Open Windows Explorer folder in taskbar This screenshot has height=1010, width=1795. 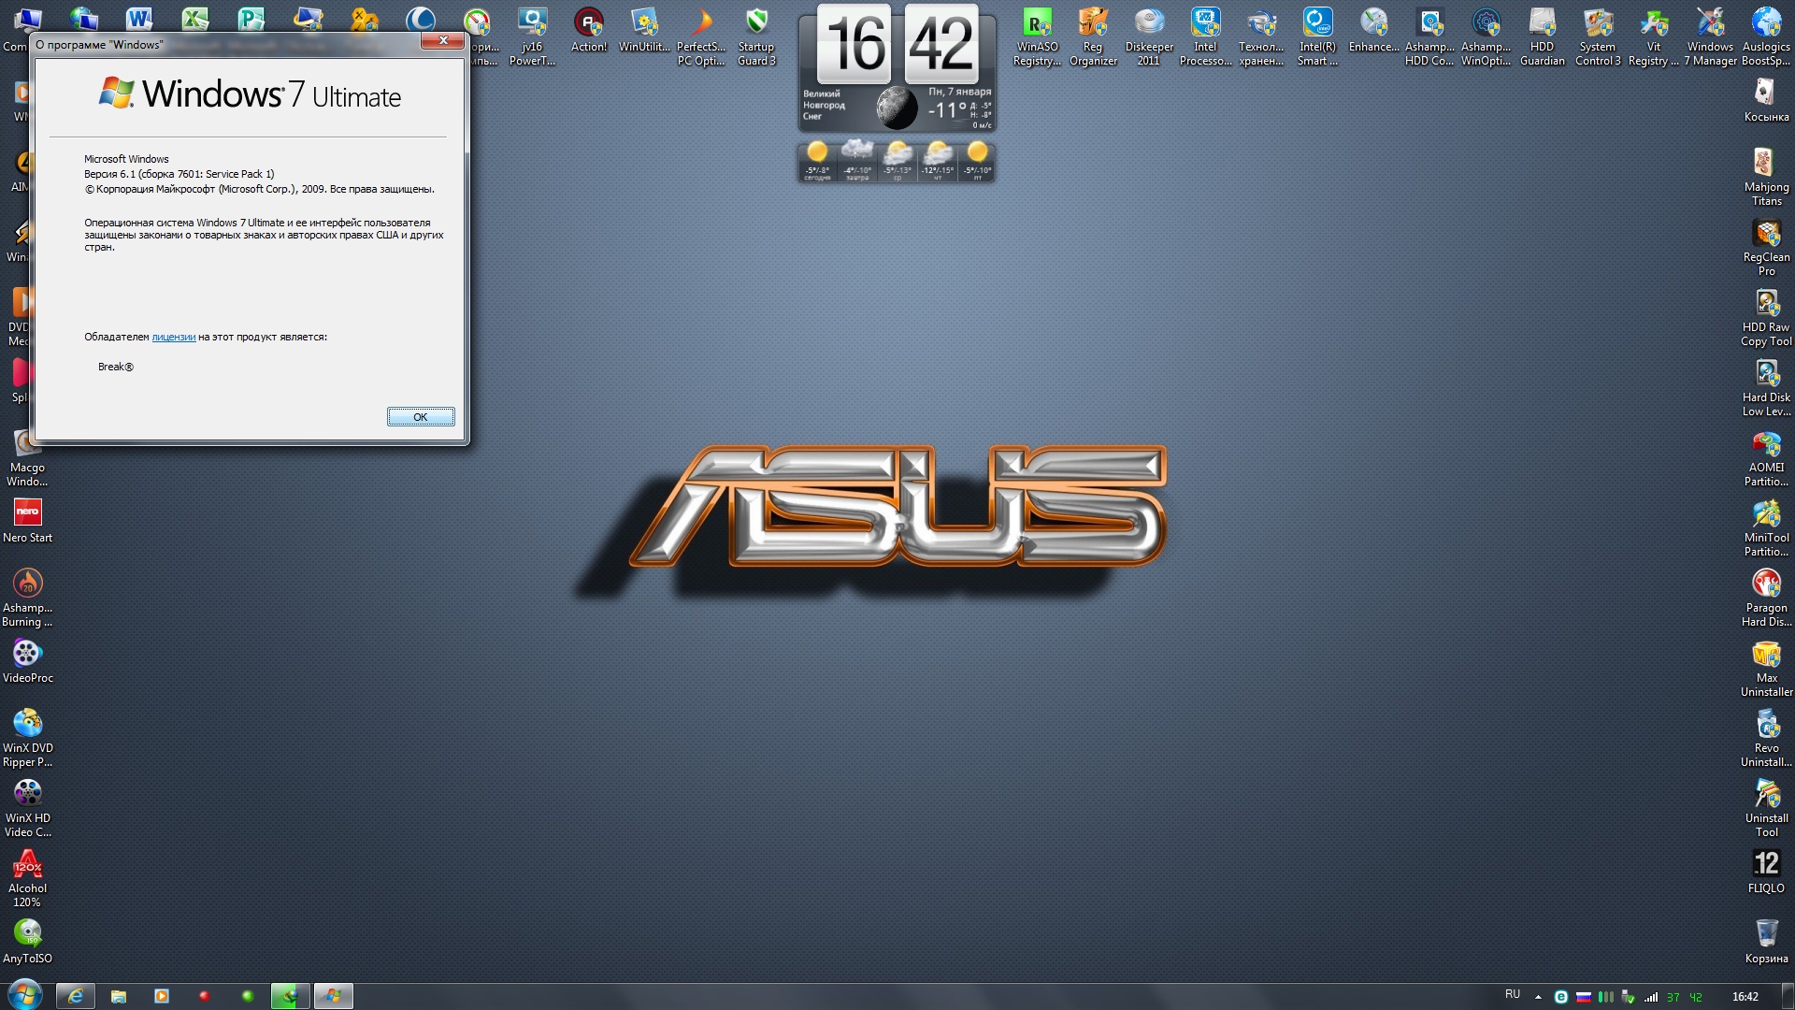tap(119, 997)
